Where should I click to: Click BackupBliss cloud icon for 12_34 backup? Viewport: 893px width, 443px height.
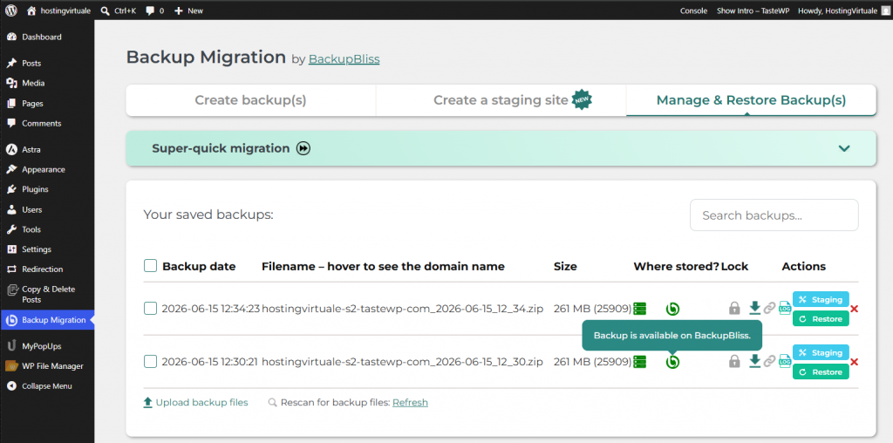672,309
